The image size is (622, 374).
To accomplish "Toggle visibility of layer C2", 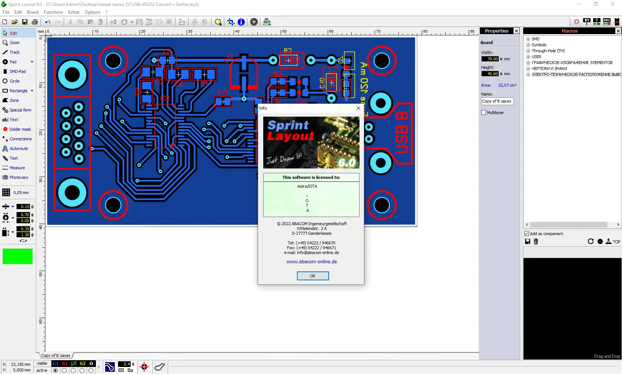I will (x=74, y=364).
